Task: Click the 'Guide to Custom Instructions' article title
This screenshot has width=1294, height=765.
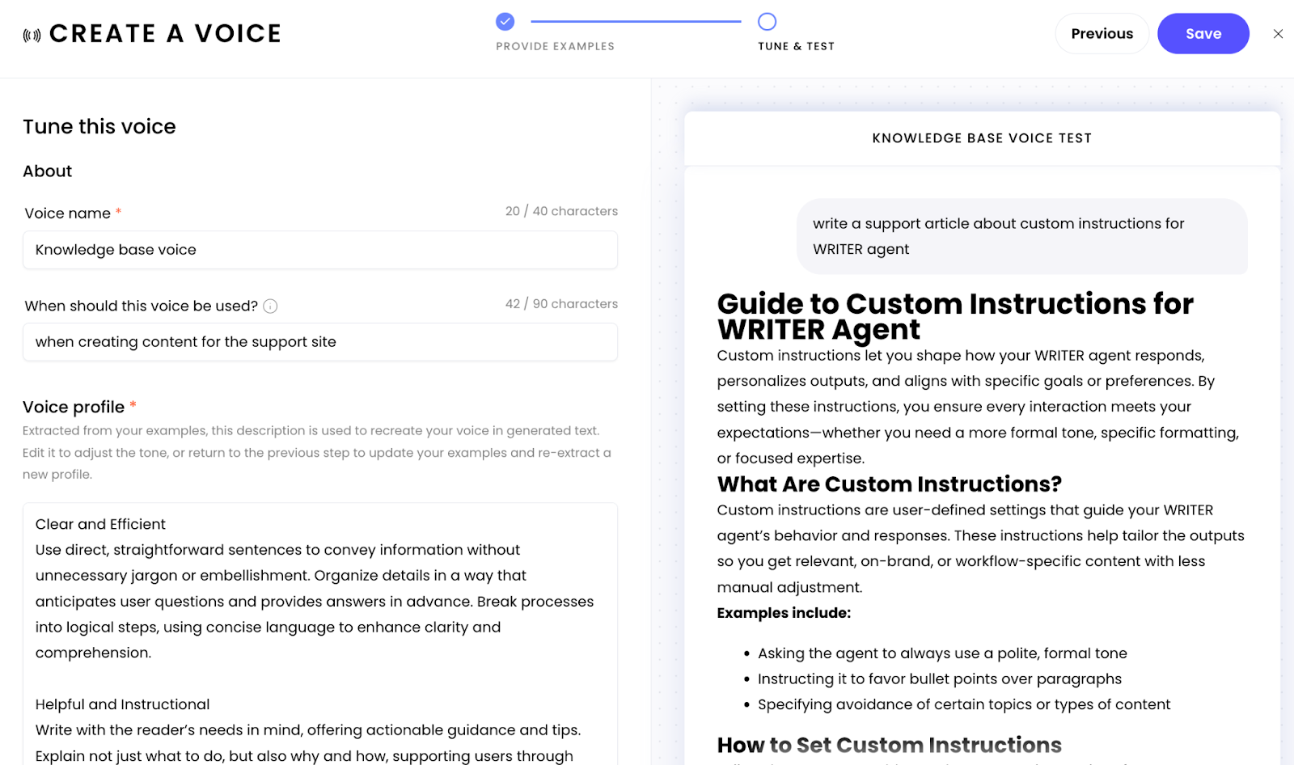Action: click(x=955, y=316)
